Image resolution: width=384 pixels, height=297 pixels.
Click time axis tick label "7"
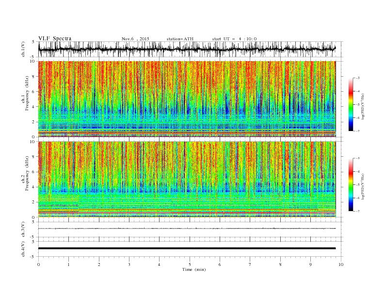click(250, 264)
